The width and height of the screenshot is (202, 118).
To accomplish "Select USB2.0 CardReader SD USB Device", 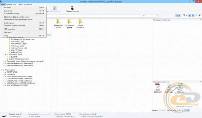I will click(20, 81).
